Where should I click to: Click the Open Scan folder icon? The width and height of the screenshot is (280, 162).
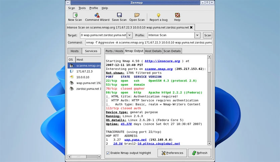click(x=137, y=15)
